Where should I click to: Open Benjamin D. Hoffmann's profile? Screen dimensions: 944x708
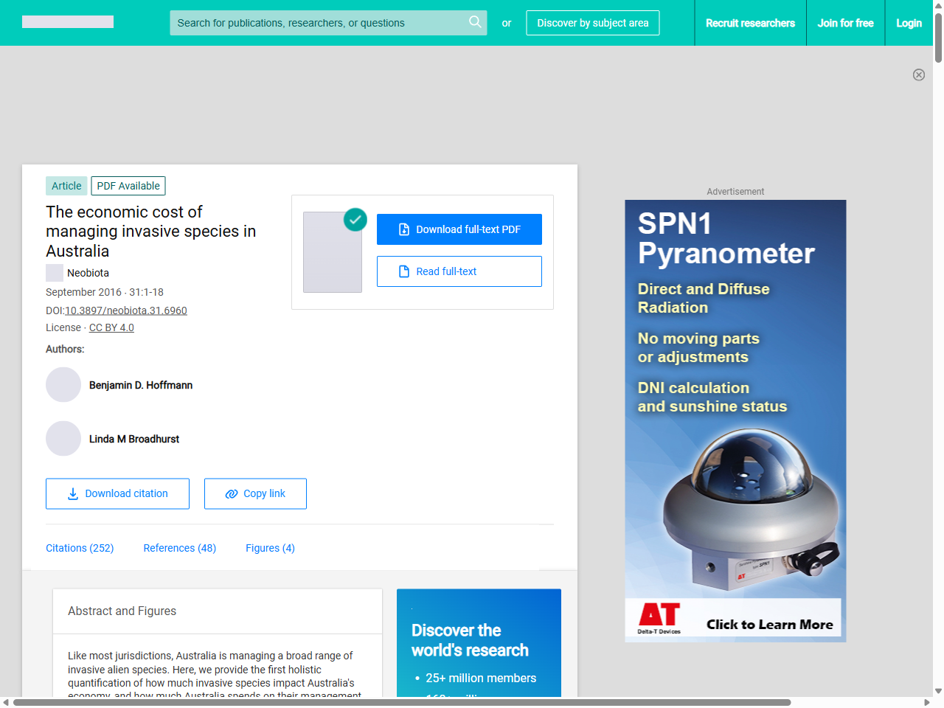(x=141, y=385)
